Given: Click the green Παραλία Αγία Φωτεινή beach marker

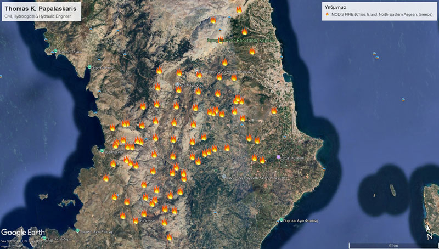Looking at the screenshot, I should tap(282, 220).
